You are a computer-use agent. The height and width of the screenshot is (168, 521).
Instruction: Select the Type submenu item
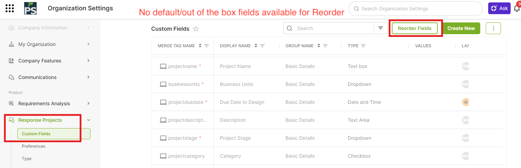pos(27,159)
